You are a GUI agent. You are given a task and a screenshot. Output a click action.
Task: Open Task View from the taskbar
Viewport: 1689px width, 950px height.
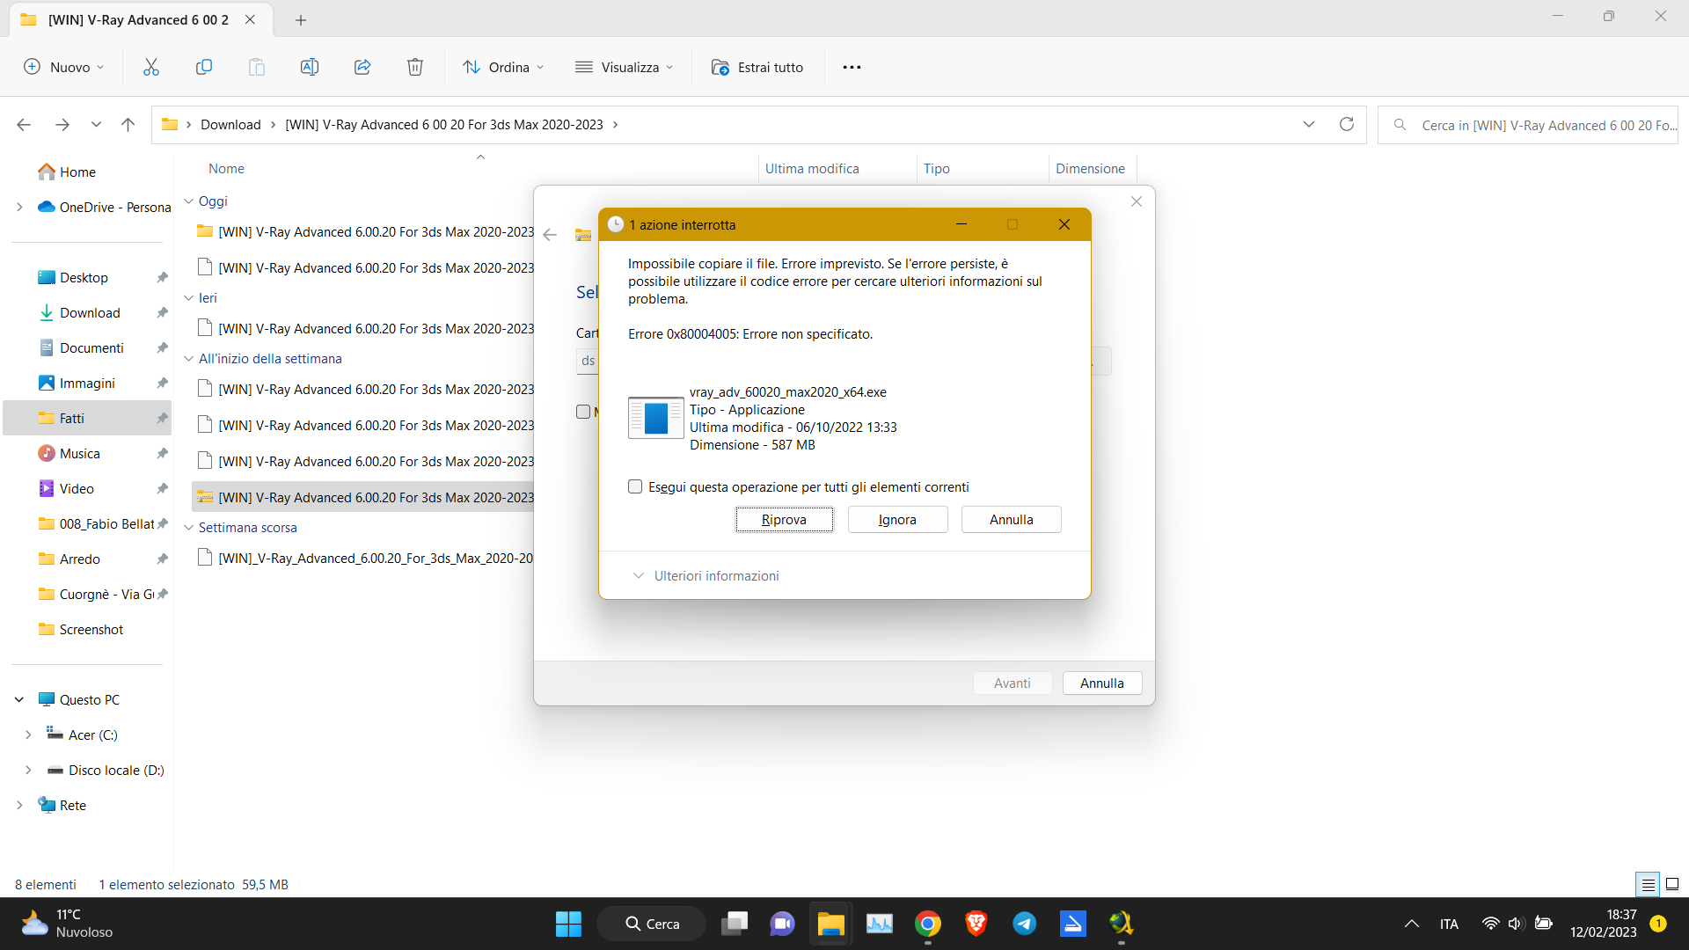[734, 924]
